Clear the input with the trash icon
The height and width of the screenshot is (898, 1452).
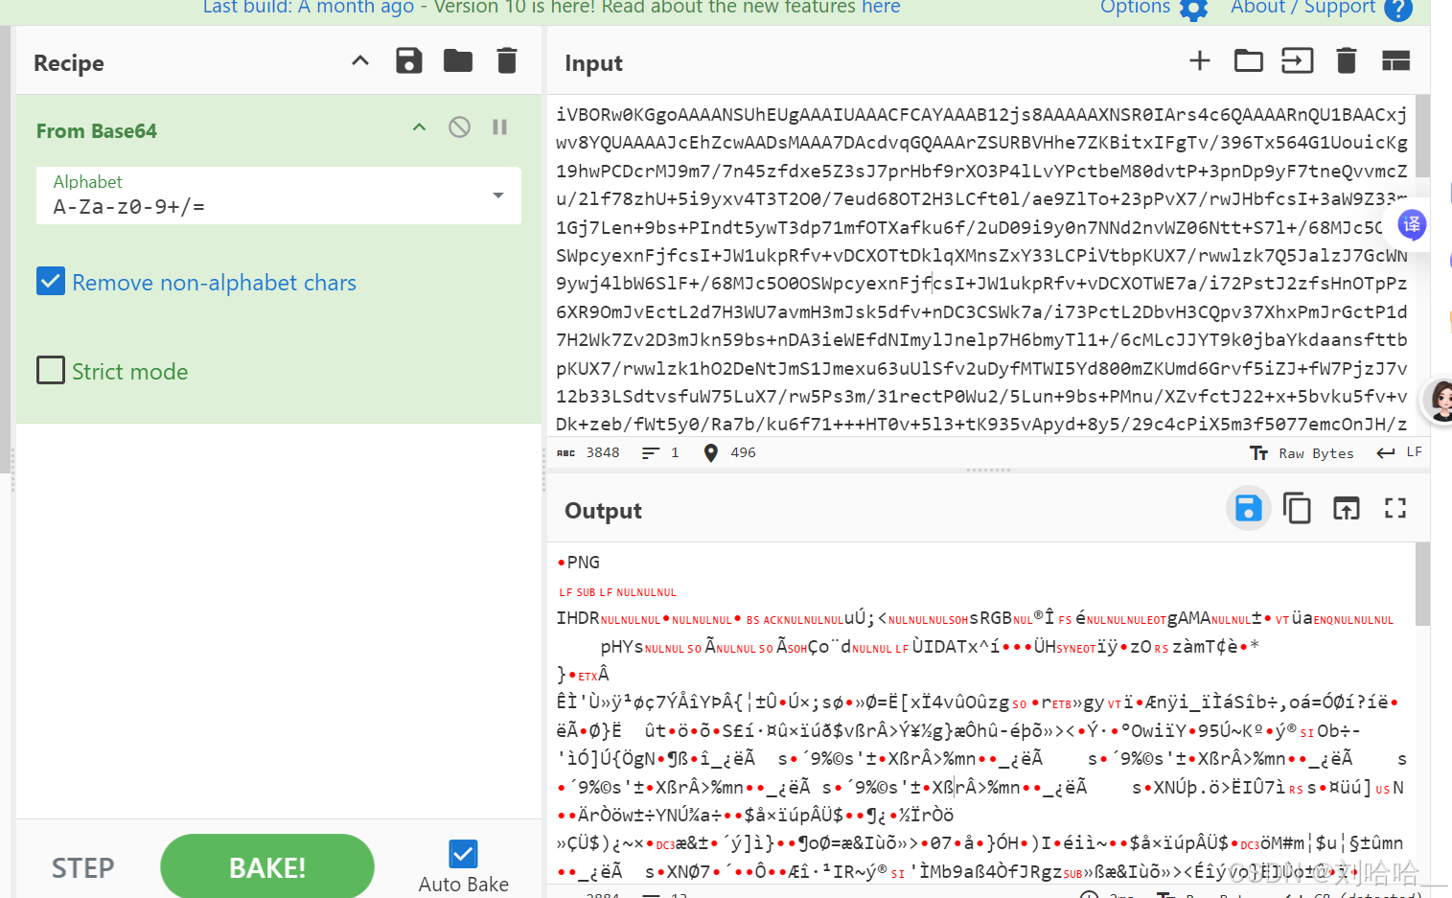[x=1346, y=60]
